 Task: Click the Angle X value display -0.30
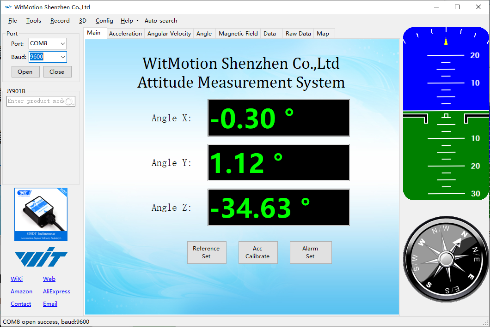[278, 118]
